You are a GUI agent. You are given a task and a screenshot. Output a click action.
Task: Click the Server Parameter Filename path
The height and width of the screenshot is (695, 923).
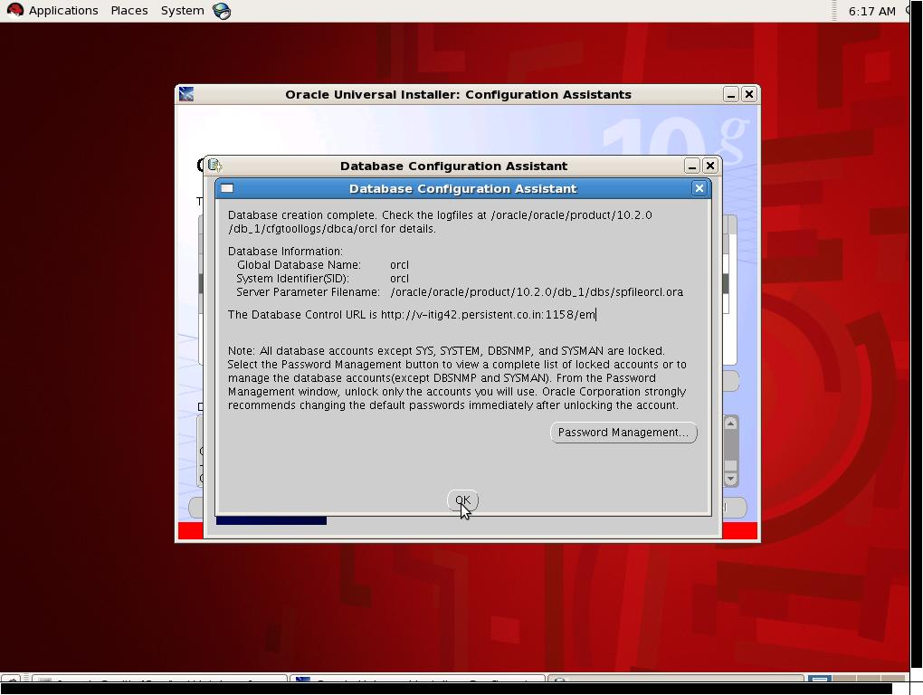coord(537,292)
